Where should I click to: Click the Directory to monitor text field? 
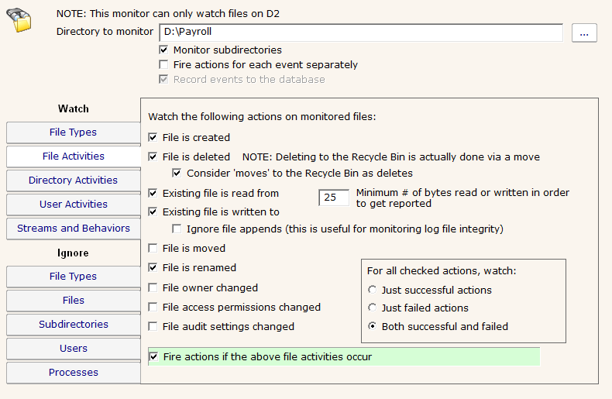(360, 33)
